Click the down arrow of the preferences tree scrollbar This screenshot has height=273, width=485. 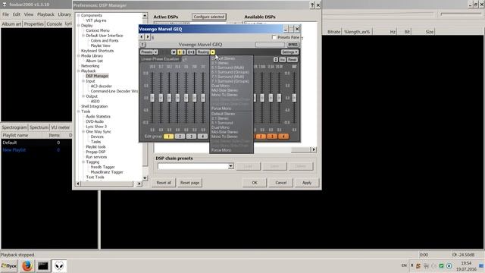tap(145, 178)
